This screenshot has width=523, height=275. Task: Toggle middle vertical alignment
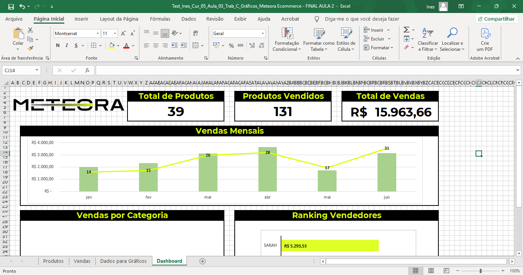point(156,34)
